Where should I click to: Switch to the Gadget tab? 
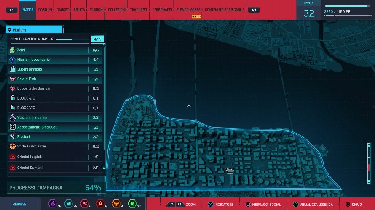click(63, 10)
